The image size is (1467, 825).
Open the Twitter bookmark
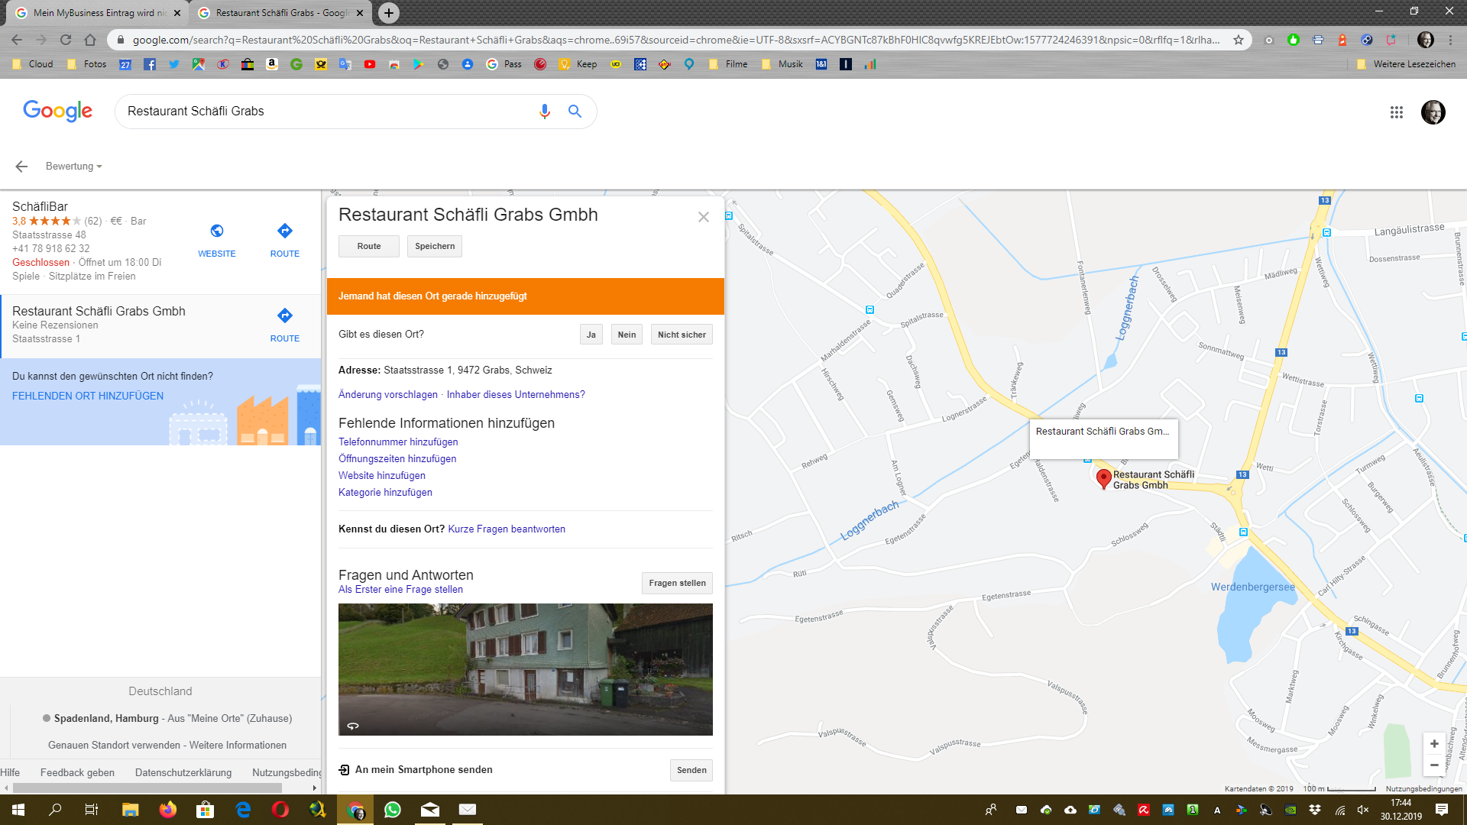tap(174, 64)
